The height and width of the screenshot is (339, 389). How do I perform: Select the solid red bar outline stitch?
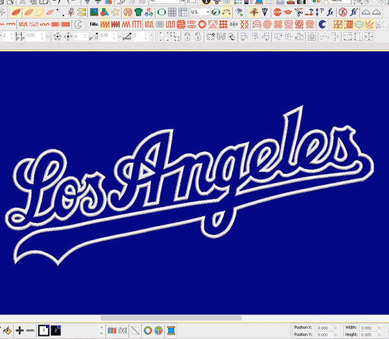point(65,25)
